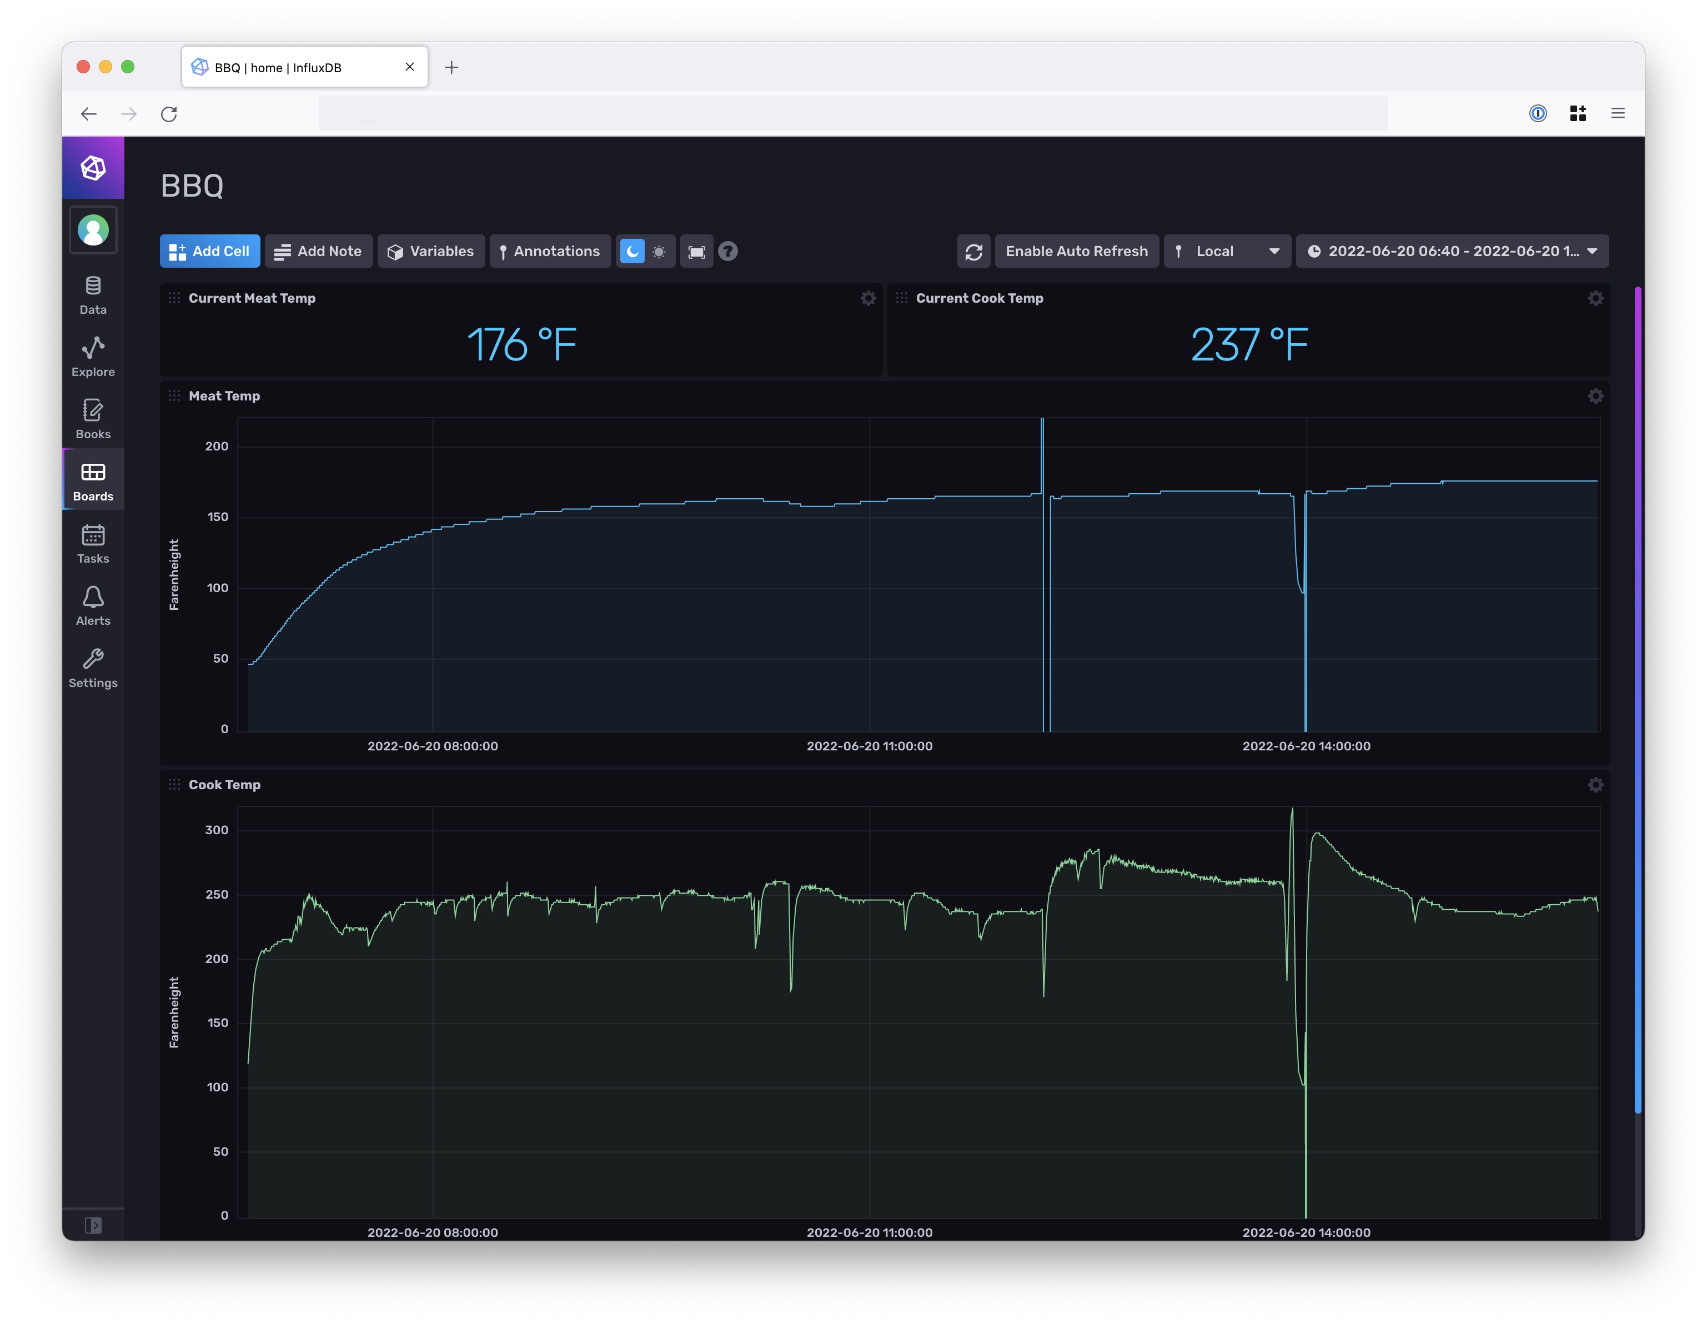This screenshot has width=1707, height=1323.
Task: Open the Variables dropdown
Action: click(x=431, y=251)
